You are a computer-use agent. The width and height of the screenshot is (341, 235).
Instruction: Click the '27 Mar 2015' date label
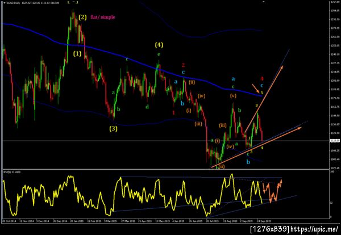coord(128,221)
